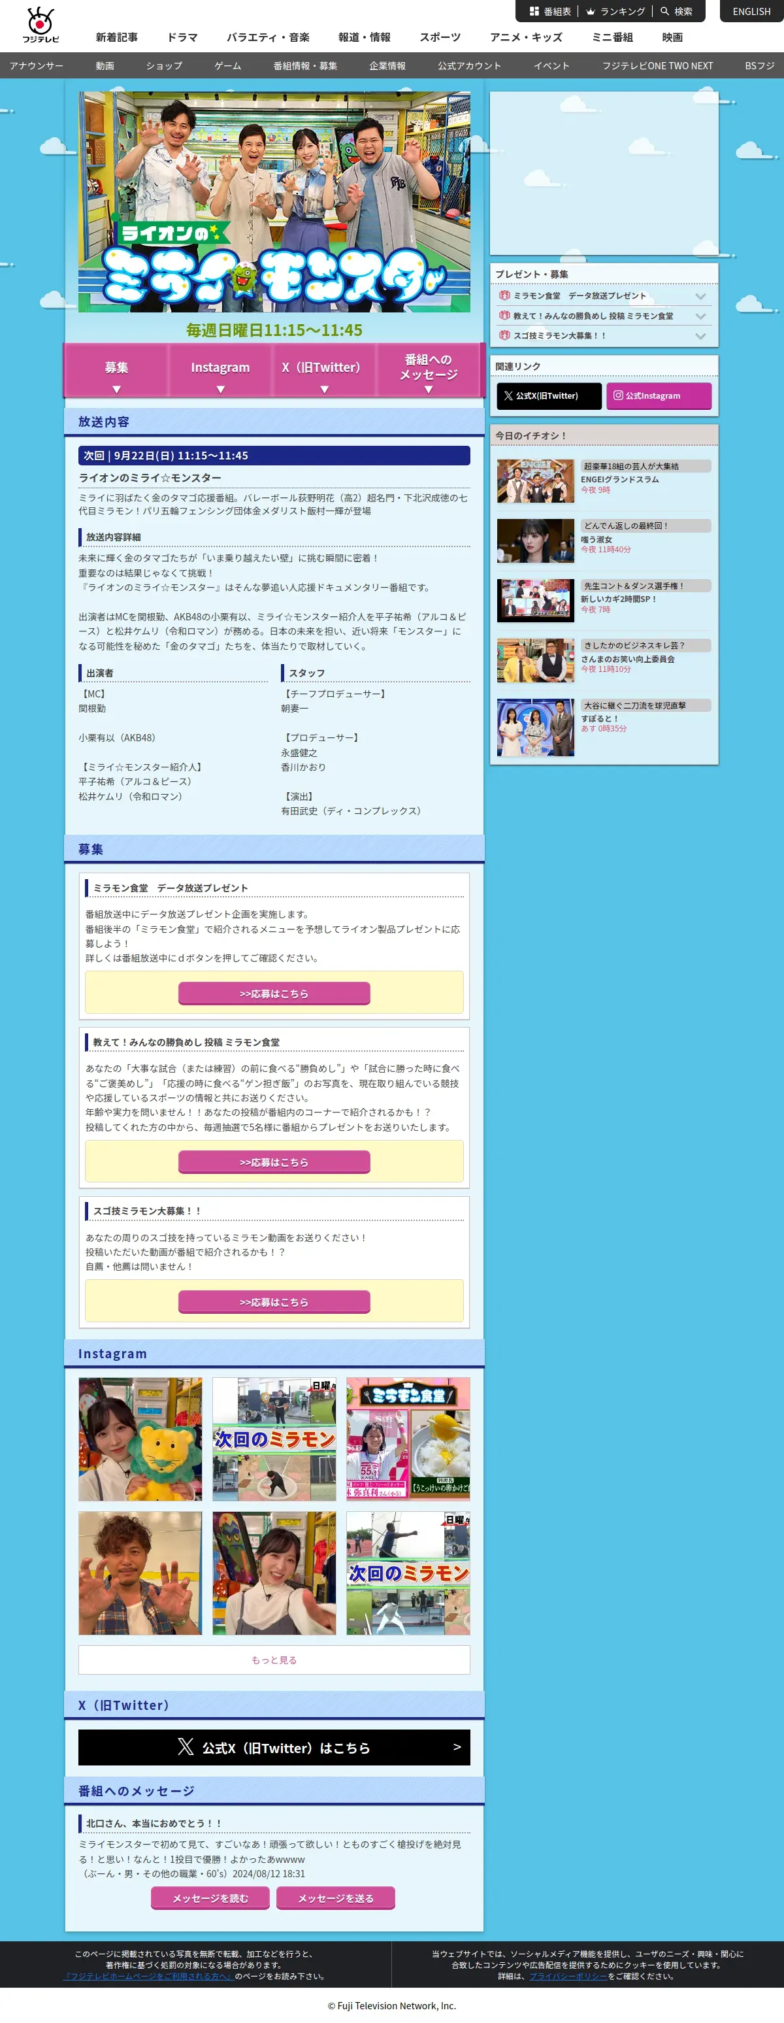Jump to 募集 section tab

click(x=116, y=370)
